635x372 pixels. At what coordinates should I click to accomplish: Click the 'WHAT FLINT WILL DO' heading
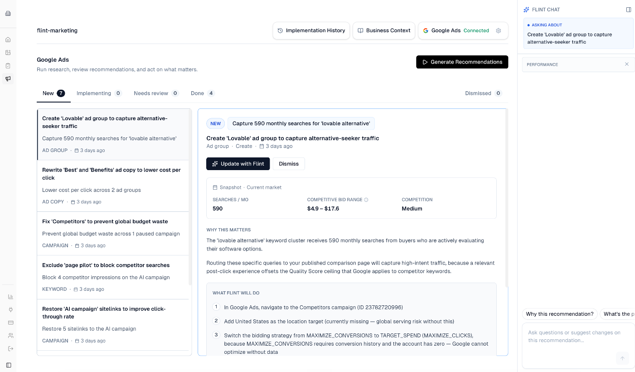click(x=236, y=293)
